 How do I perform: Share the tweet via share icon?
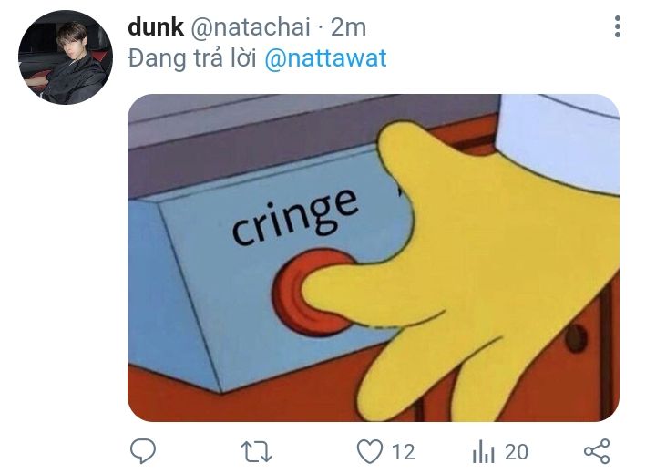coord(596,451)
